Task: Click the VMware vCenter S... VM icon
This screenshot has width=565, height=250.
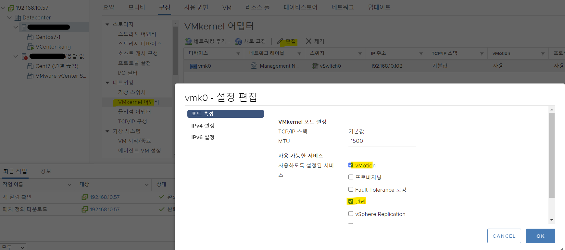Action: coord(31,76)
